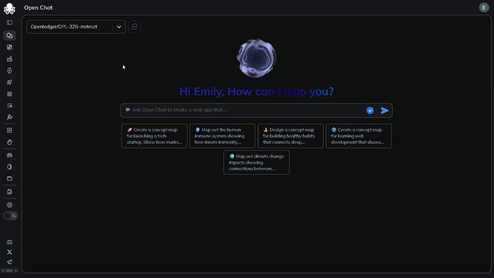Open the binoculars explorer sidebar icon
The height and width of the screenshot is (278, 494).
[9, 155]
